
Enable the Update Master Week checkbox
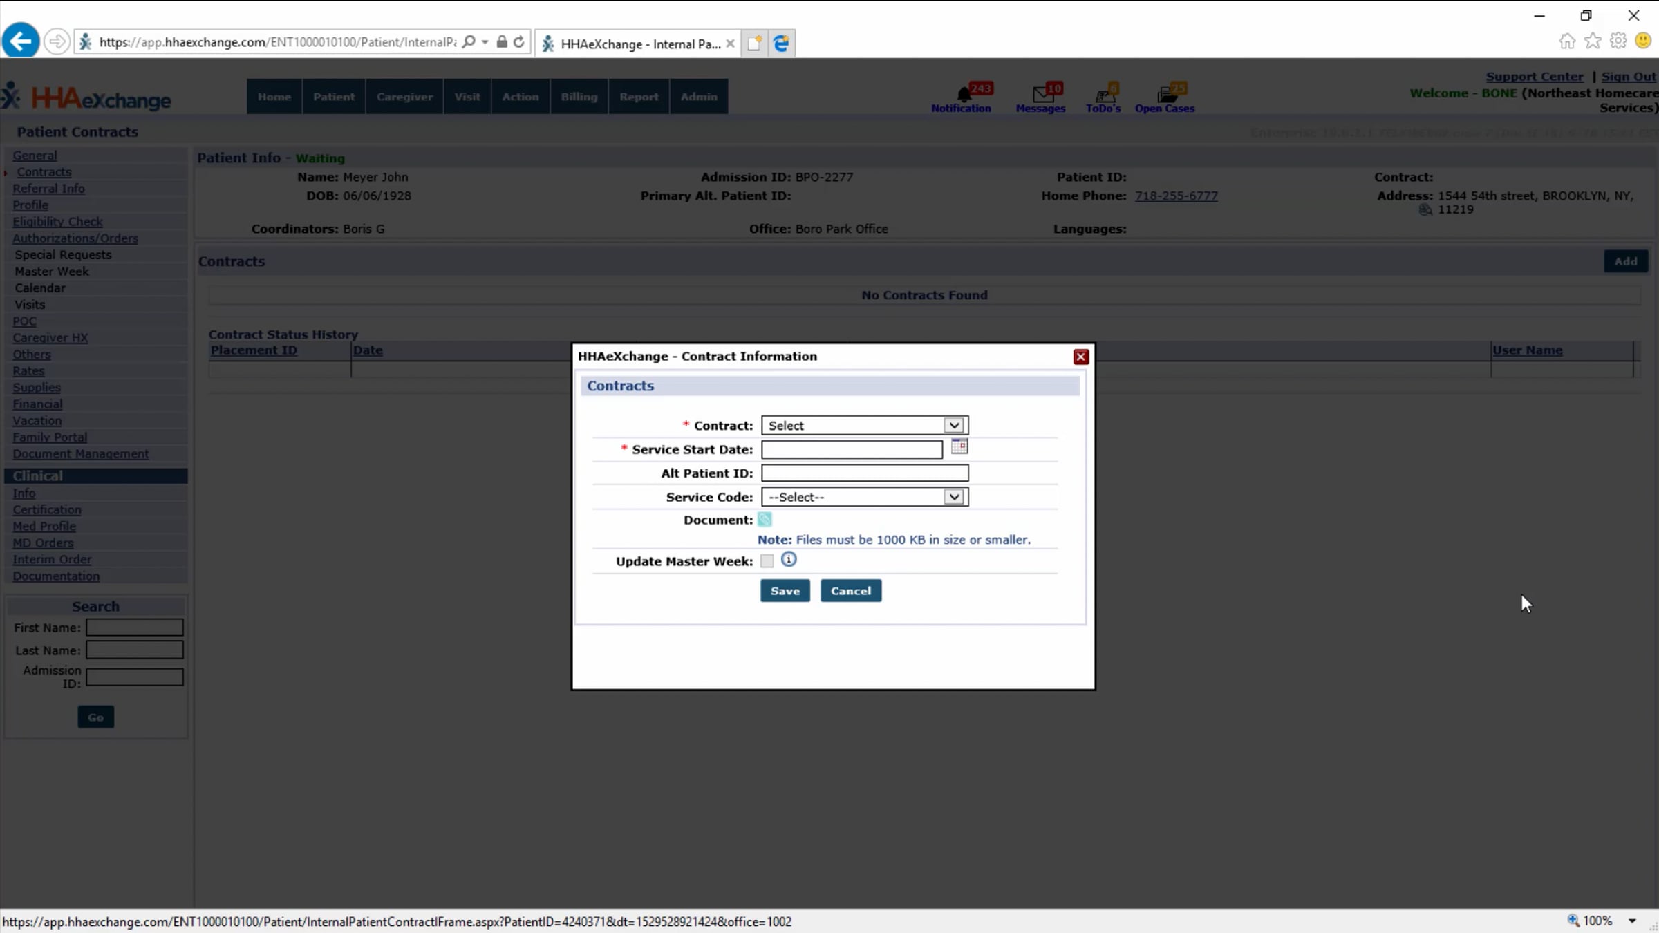pyautogui.click(x=767, y=561)
